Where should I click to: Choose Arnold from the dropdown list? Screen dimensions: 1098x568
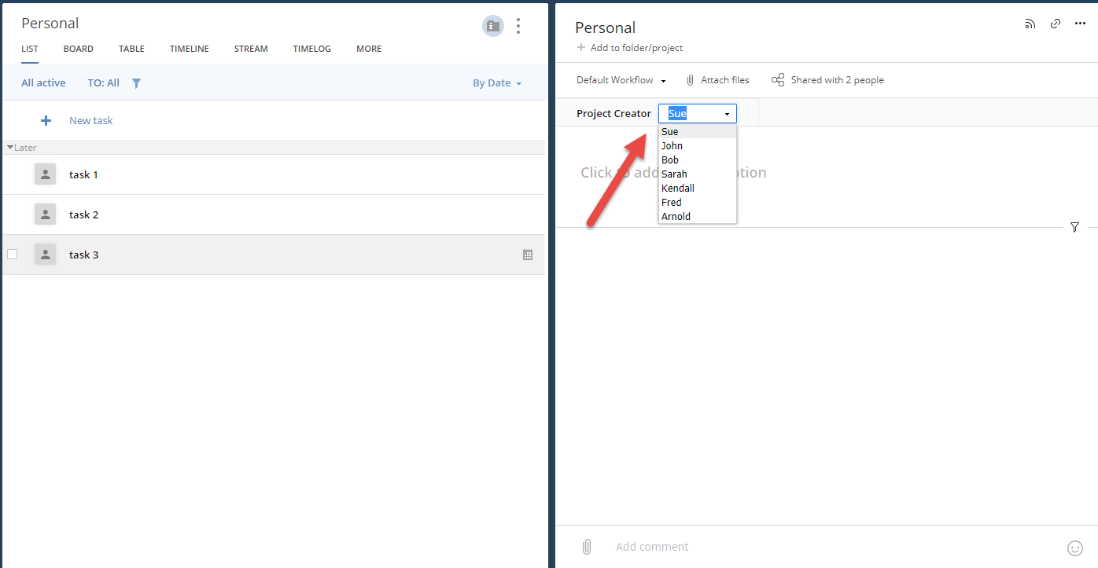pos(698,217)
